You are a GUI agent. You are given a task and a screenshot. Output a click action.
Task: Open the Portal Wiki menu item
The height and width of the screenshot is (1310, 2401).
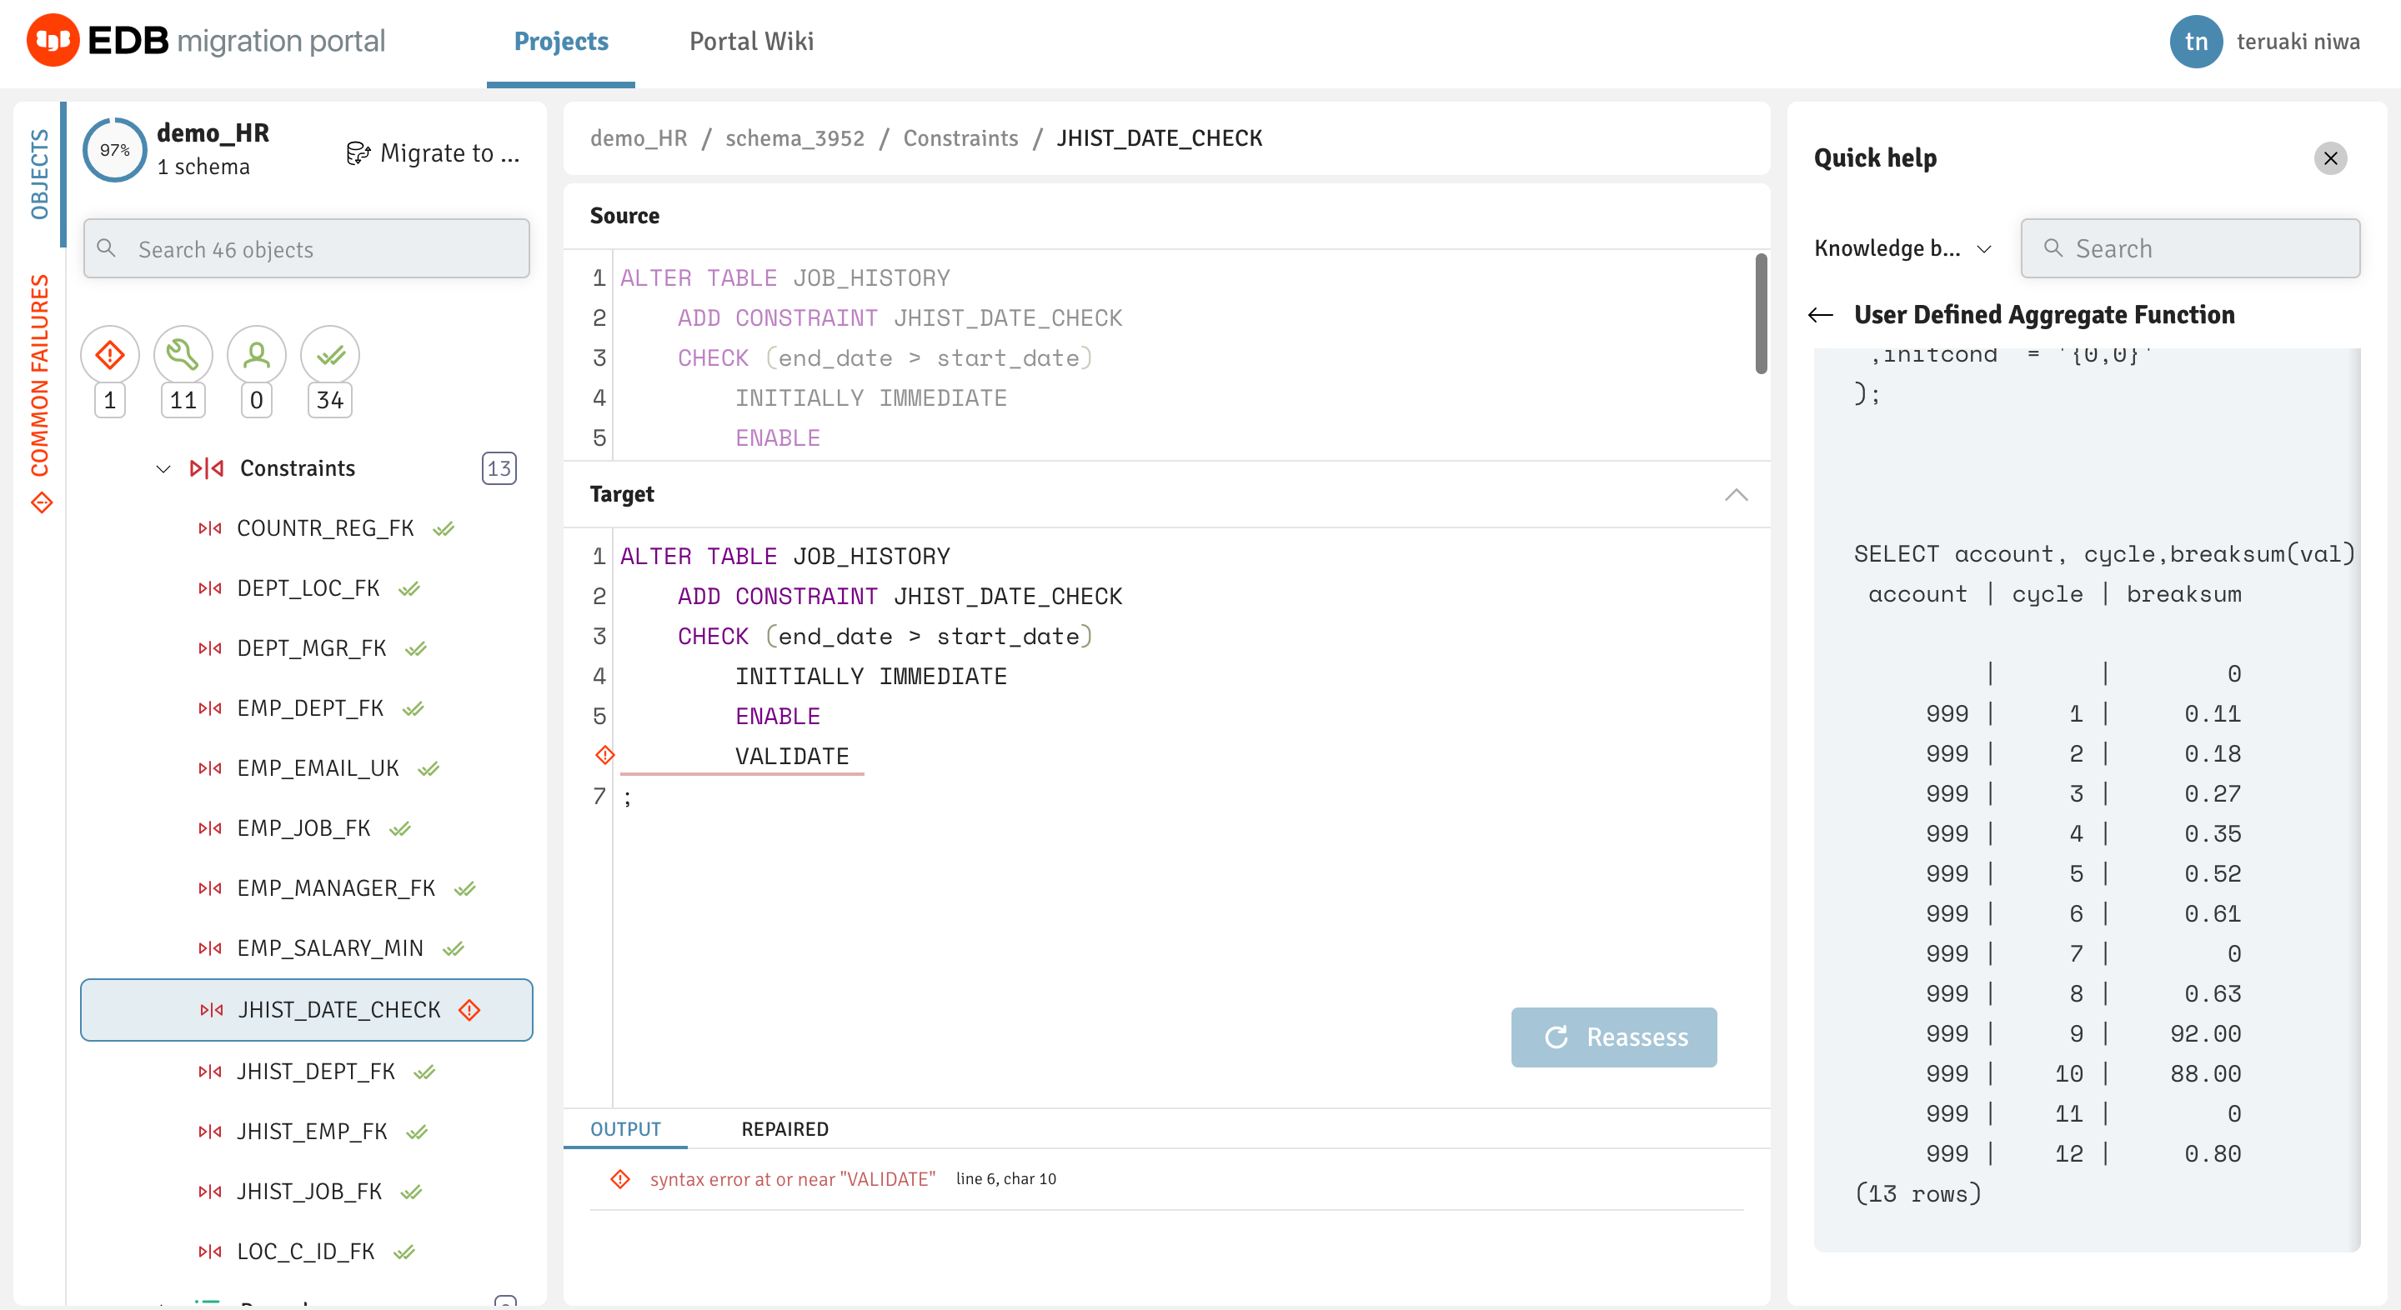[751, 41]
